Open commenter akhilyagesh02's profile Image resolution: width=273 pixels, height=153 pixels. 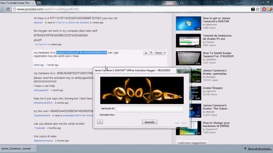coord(41,90)
